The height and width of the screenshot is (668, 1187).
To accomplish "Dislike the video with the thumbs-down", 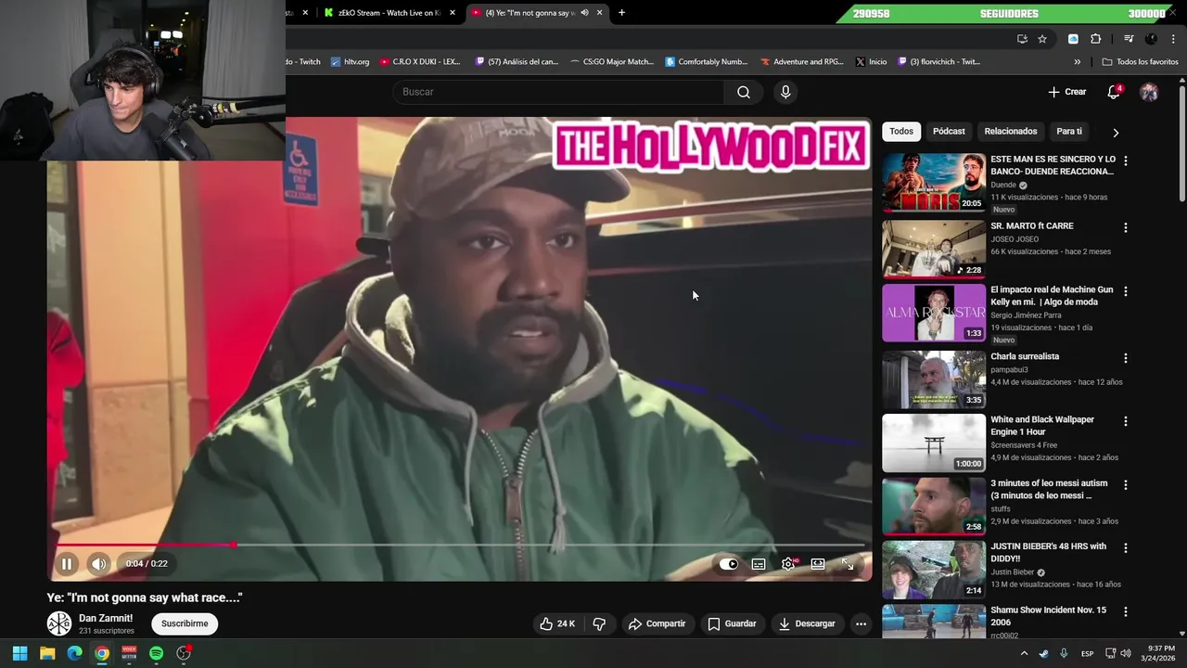I will 599,623.
